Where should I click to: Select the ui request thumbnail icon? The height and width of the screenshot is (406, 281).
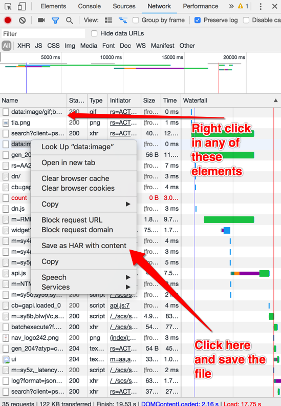click(x=6, y=359)
